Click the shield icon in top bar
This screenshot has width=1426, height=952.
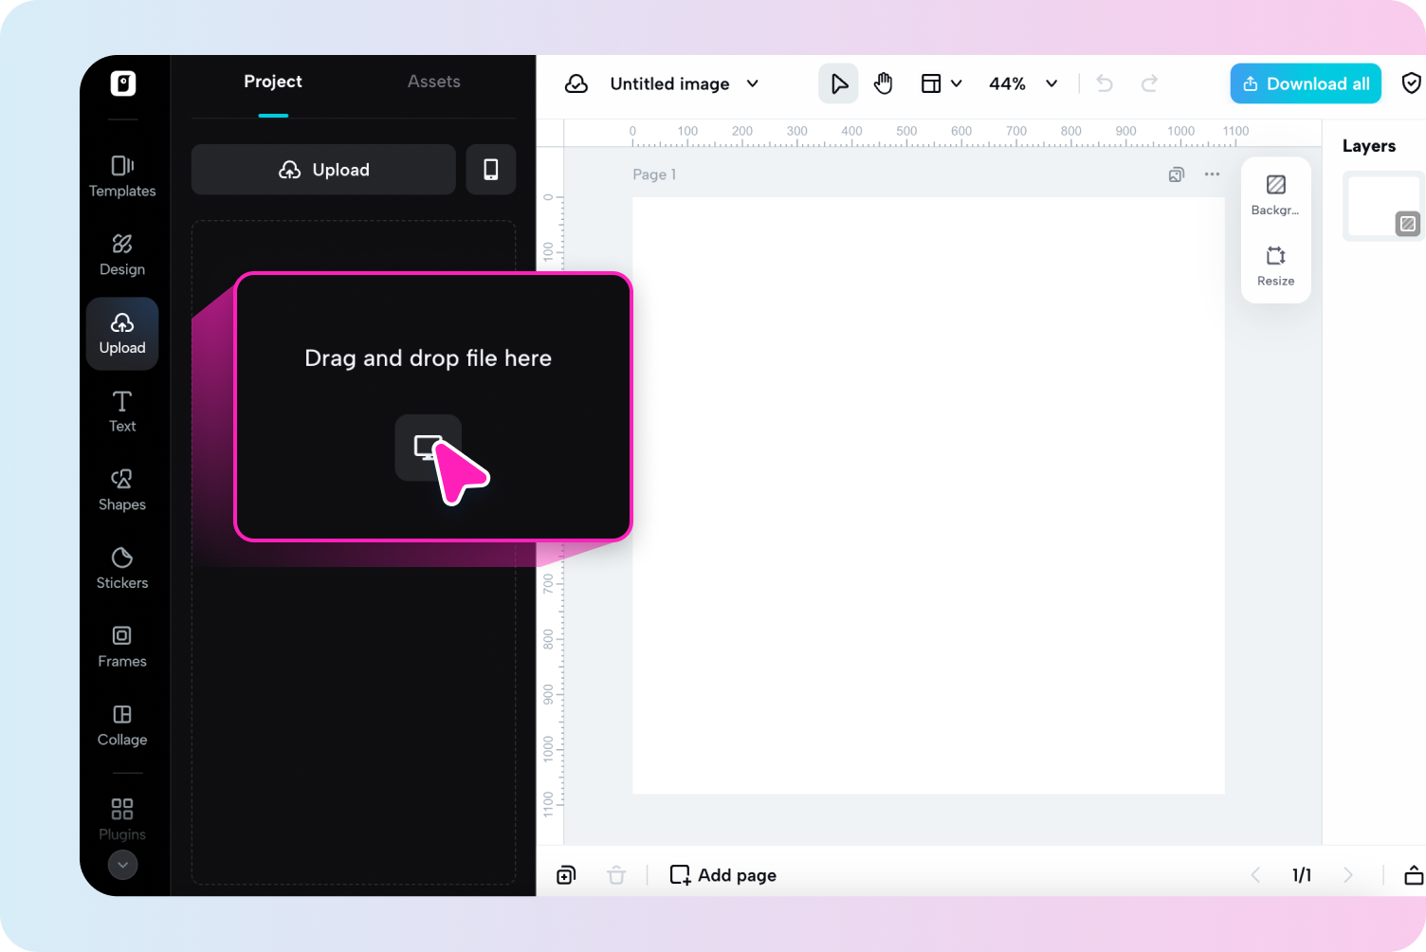[x=1412, y=83]
